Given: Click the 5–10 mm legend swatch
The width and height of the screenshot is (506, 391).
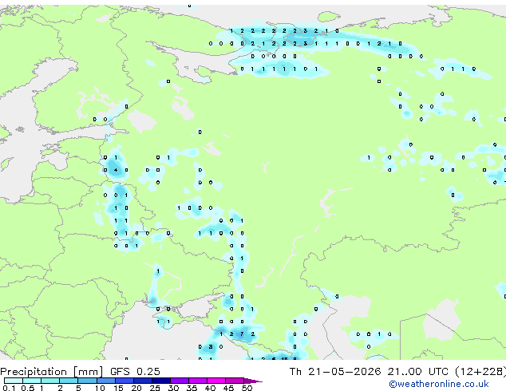Looking at the screenshot, I should point(87,381).
